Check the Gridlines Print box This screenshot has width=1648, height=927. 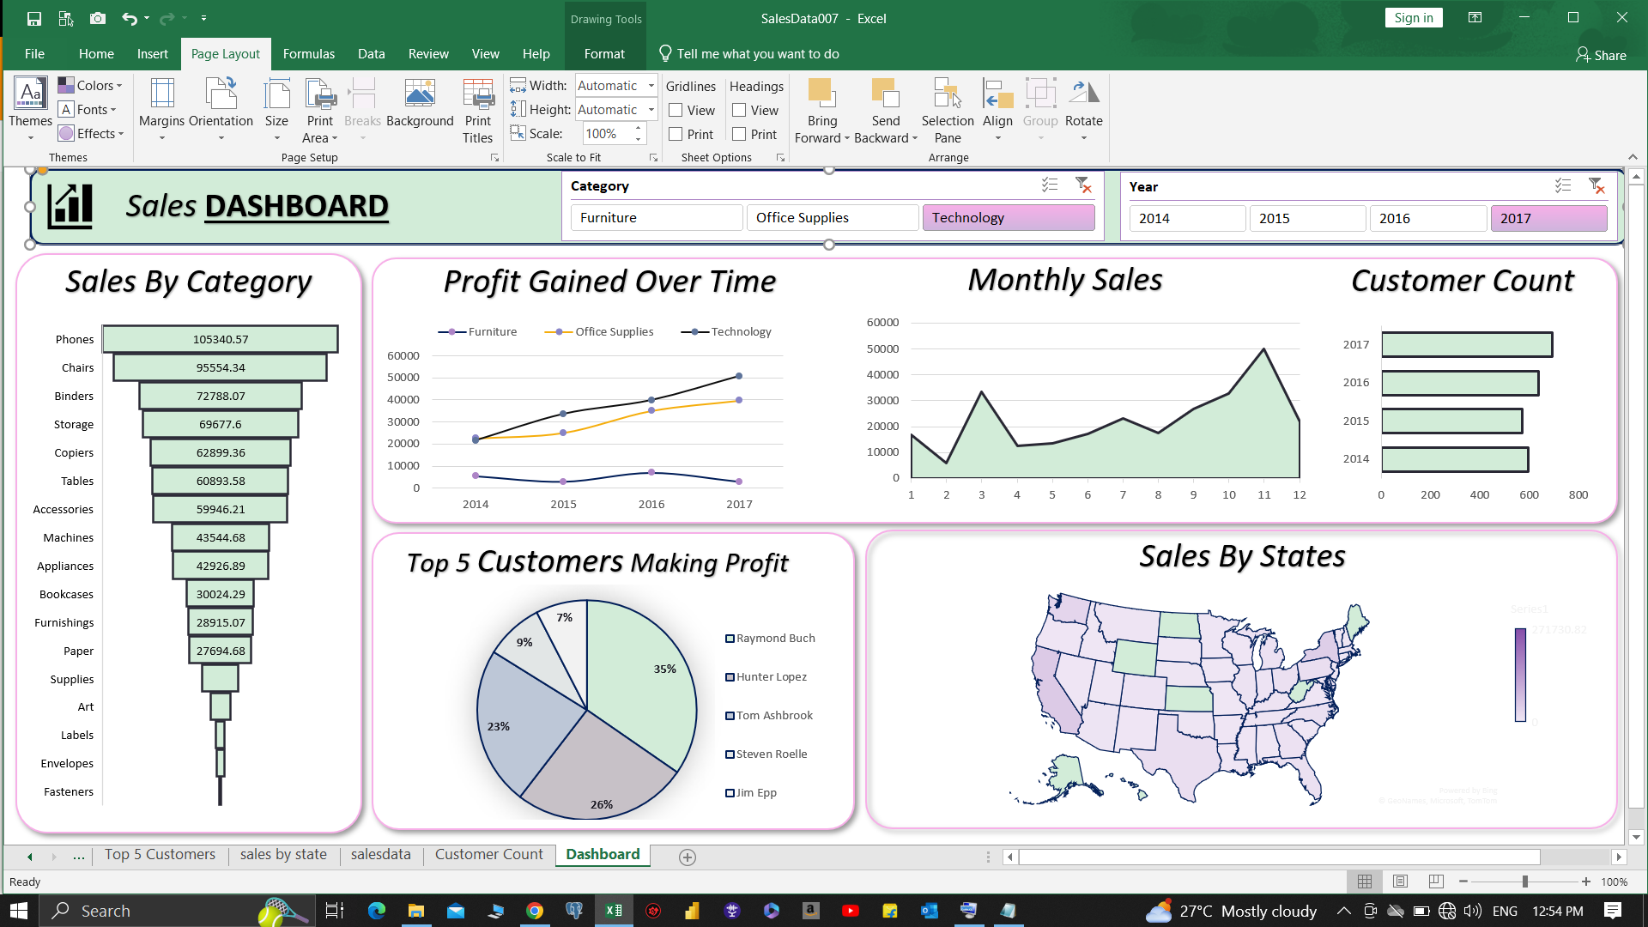pos(676,134)
